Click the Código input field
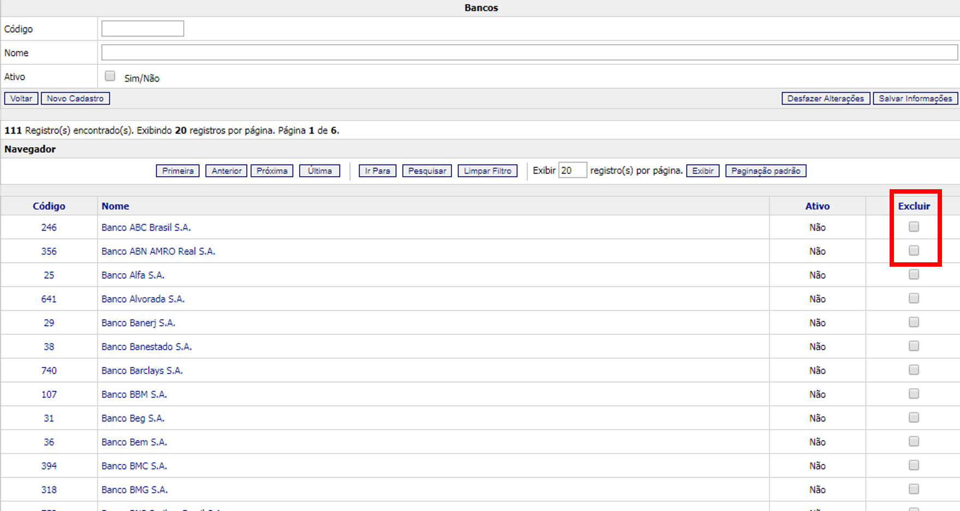 [x=142, y=29]
